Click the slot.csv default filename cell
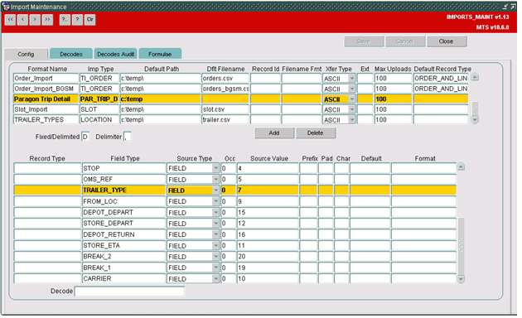The width and height of the screenshot is (522, 318). 225,109
